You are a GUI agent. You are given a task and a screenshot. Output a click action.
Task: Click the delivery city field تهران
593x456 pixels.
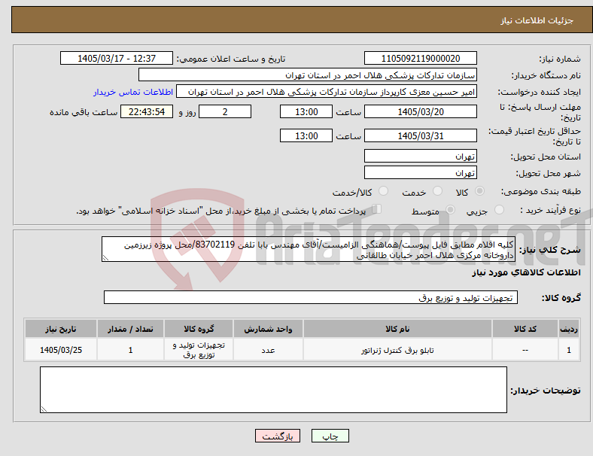point(421,172)
